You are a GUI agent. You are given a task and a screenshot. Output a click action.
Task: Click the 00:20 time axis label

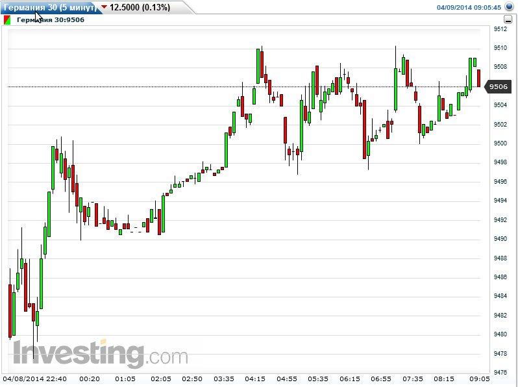pos(90,379)
